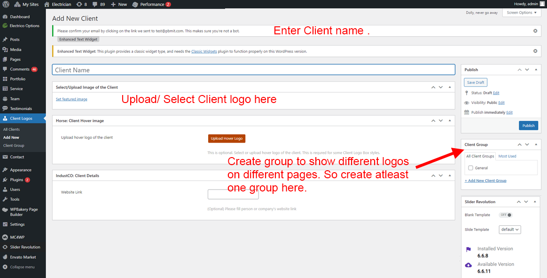Click the WordPress logo icon in admin bar
Viewport: 547px width, 278px height.
pyautogui.click(x=5, y=4)
